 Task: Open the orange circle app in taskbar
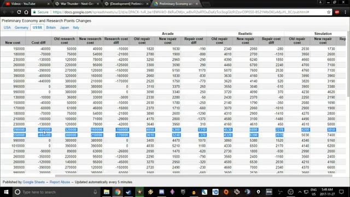pyautogui.click(x=226, y=192)
